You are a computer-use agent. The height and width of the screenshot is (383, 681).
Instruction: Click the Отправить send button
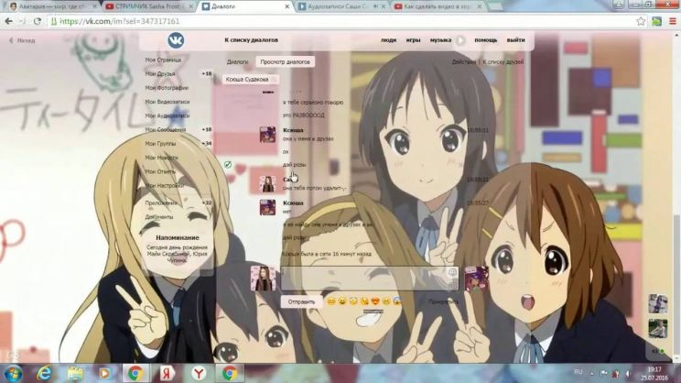[x=301, y=301]
